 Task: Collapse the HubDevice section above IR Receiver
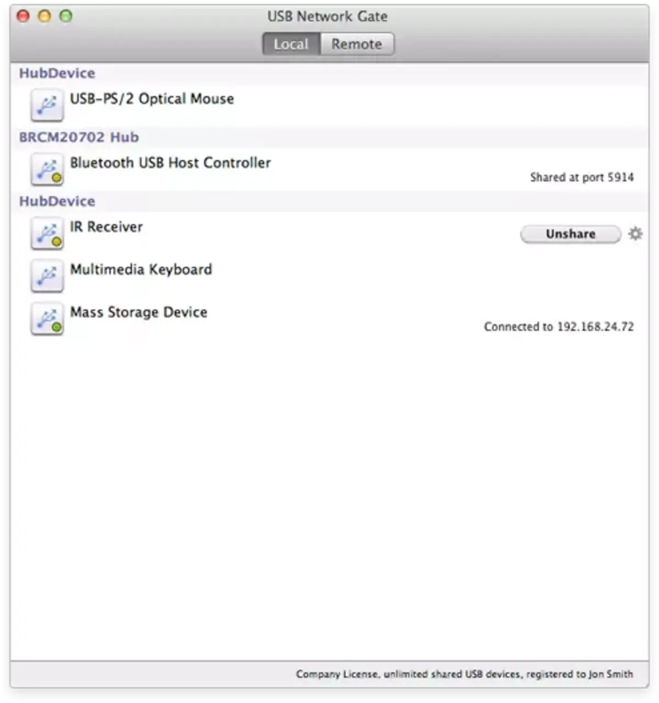click(57, 201)
